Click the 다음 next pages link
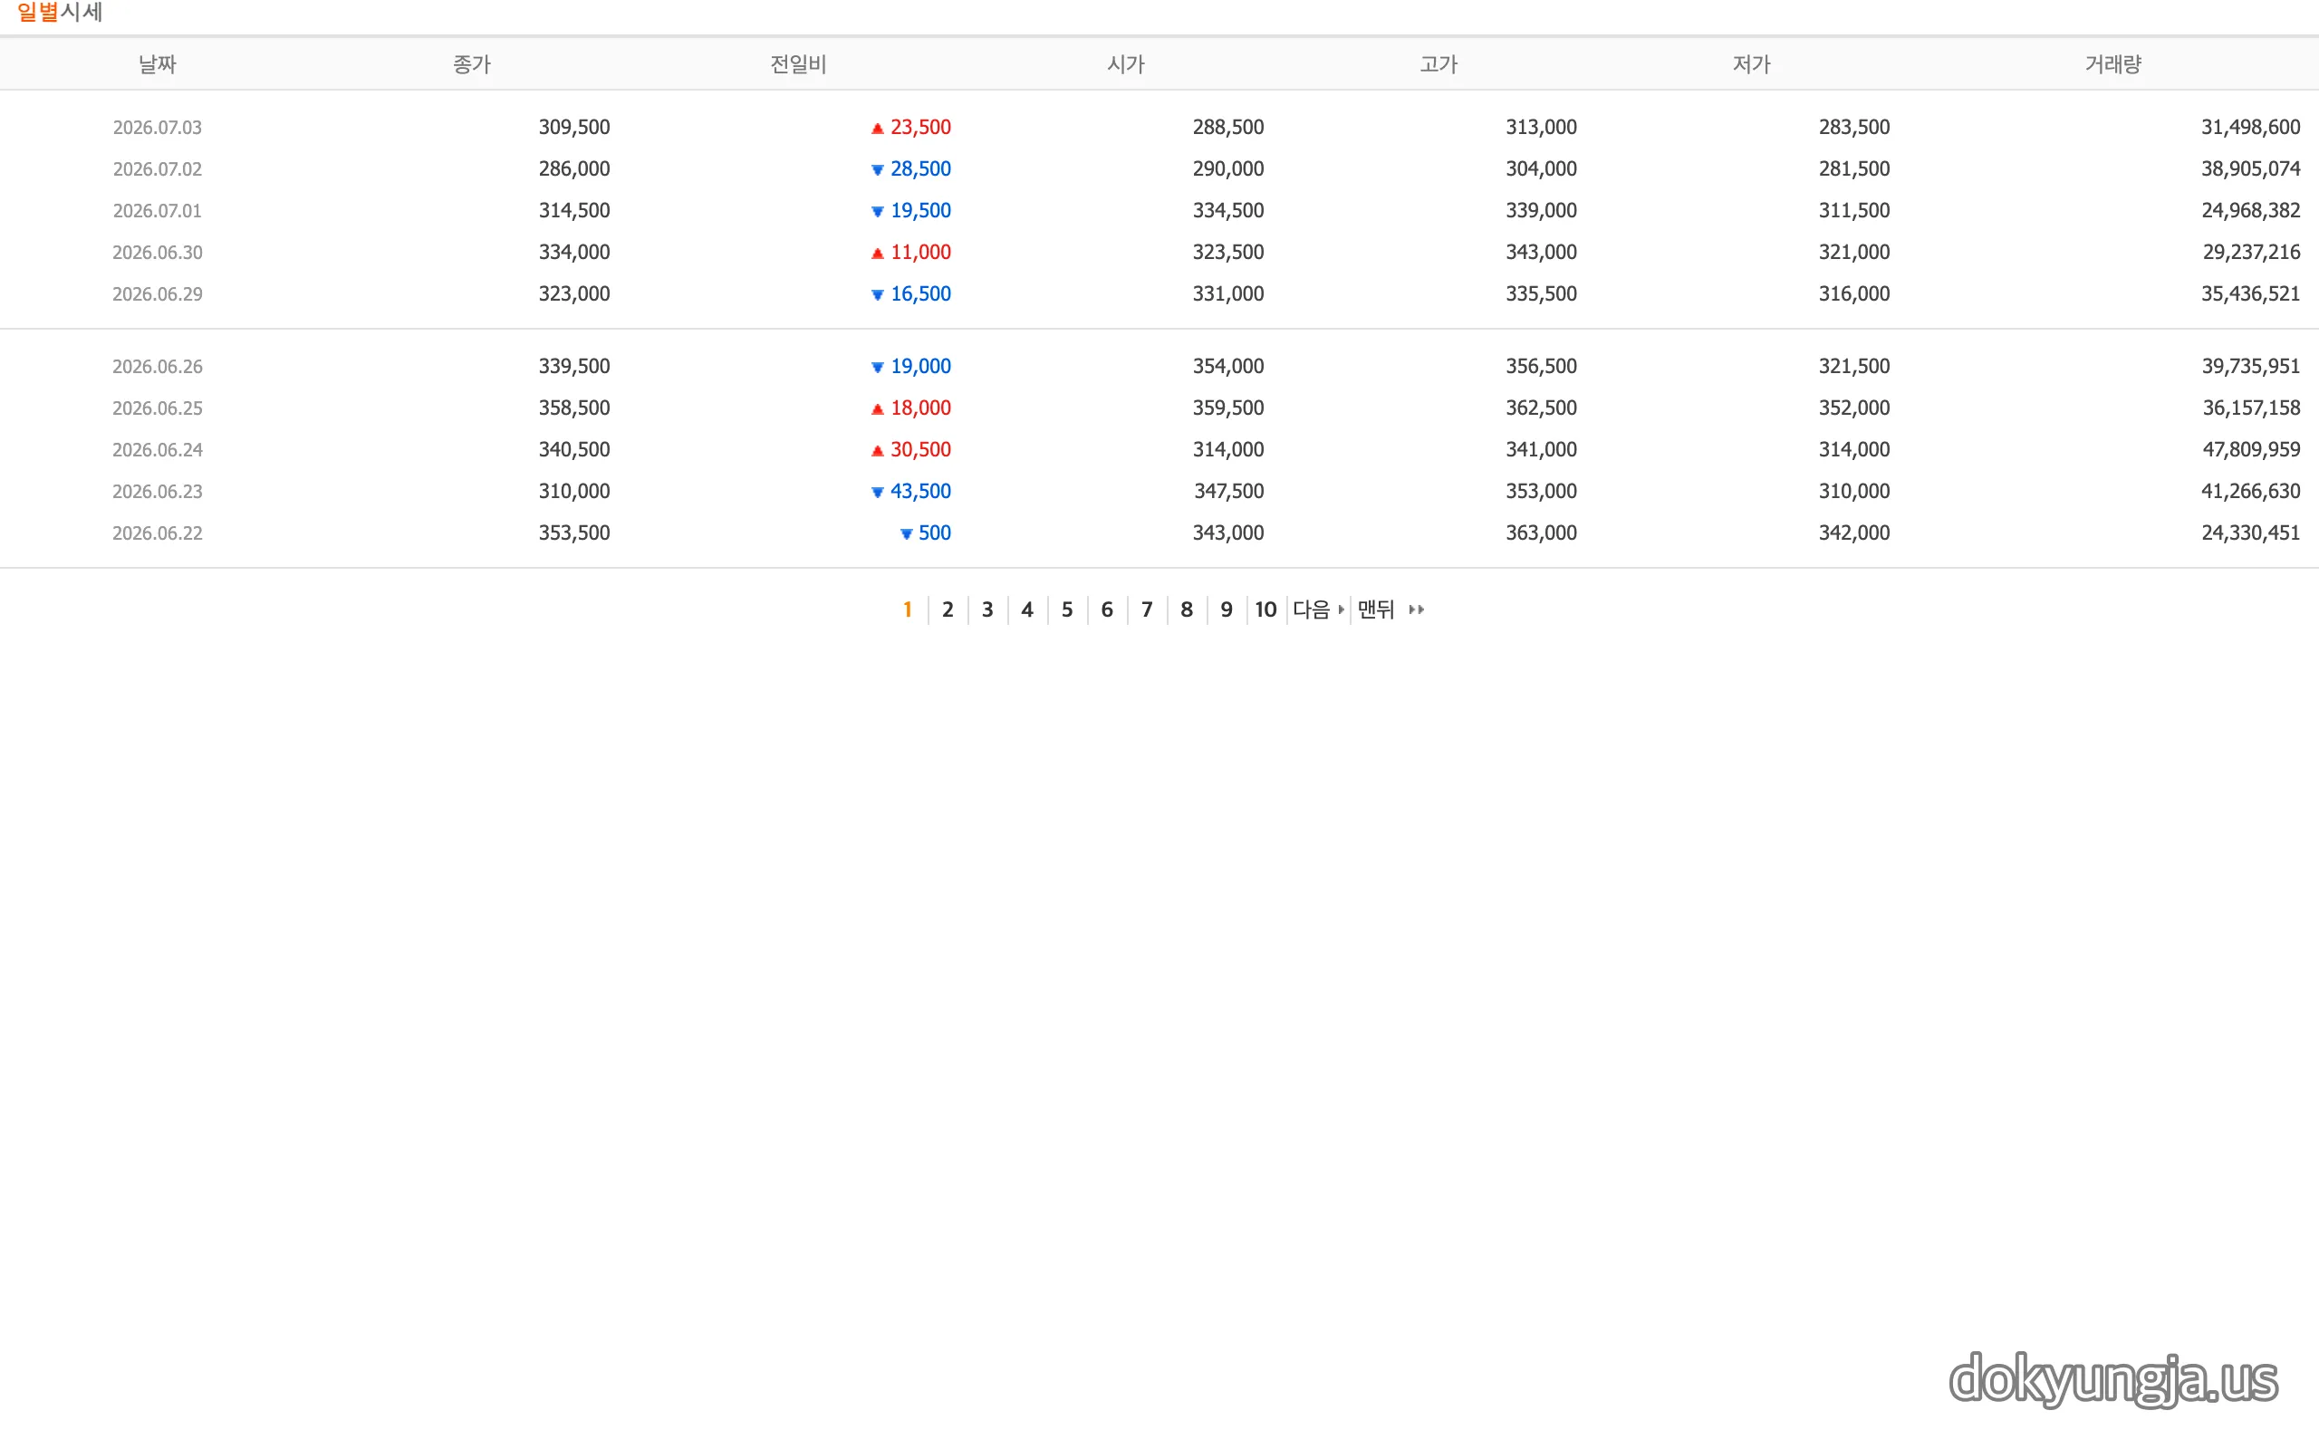The height and width of the screenshot is (1449, 2319). (1318, 609)
